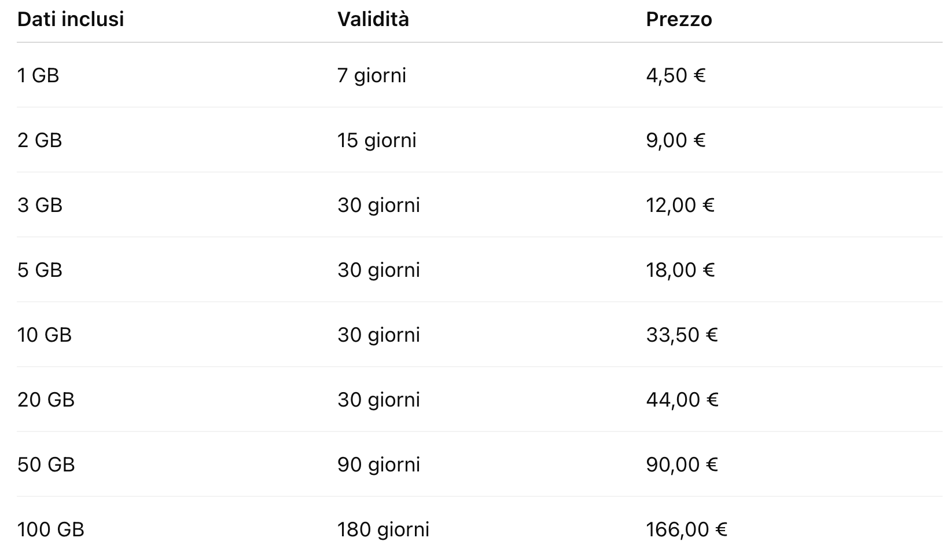Click the 90 giorni validity cell
This screenshot has width=949, height=556.
click(378, 464)
